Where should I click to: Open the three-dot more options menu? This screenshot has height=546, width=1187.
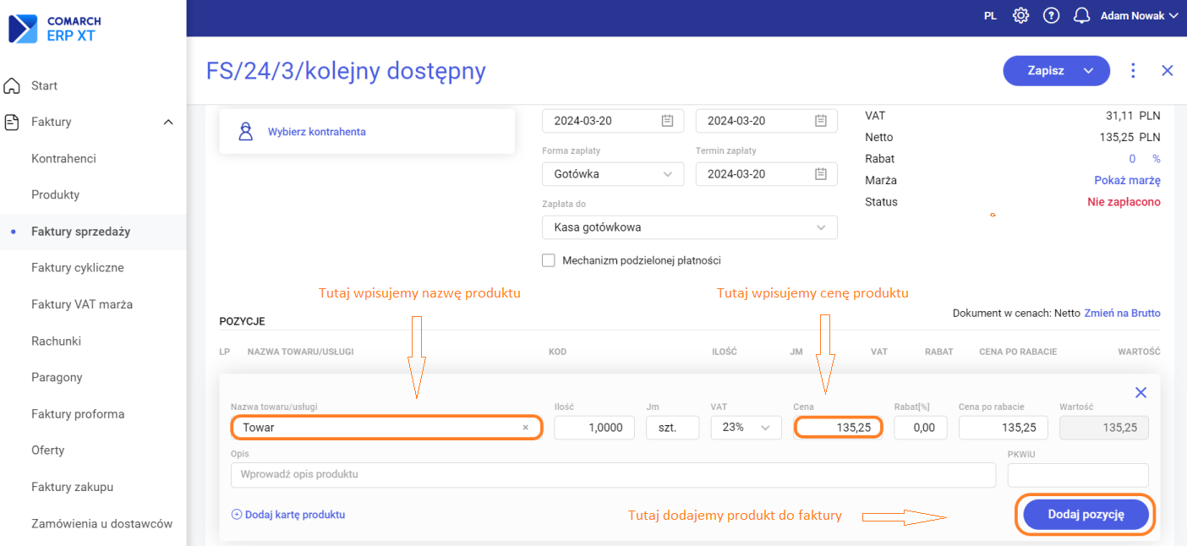1134,71
